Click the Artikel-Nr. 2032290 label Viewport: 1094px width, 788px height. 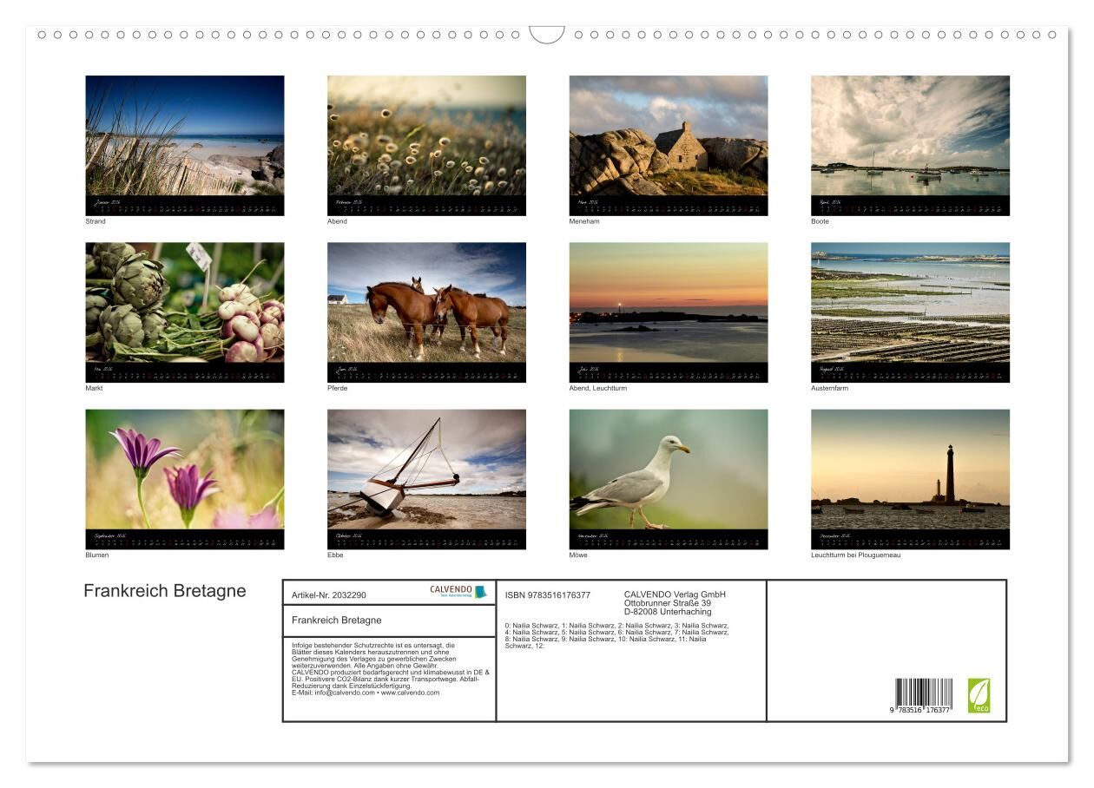tap(329, 595)
